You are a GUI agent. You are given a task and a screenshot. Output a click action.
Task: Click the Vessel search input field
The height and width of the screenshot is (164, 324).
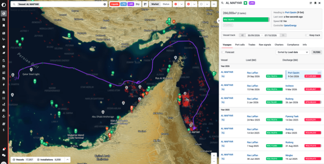click(x=59, y=4)
